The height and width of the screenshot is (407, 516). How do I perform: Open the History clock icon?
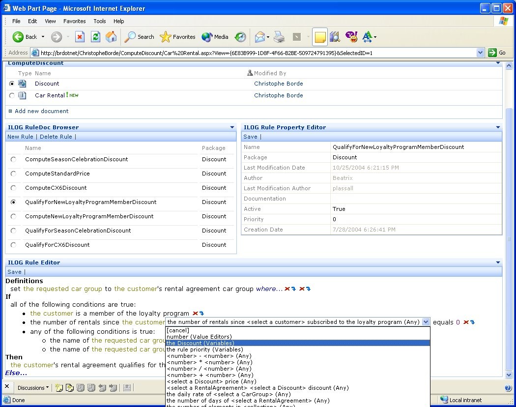(x=240, y=37)
